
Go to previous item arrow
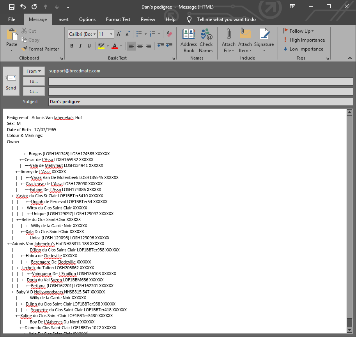pyautogui.click(x=46, y=7)
